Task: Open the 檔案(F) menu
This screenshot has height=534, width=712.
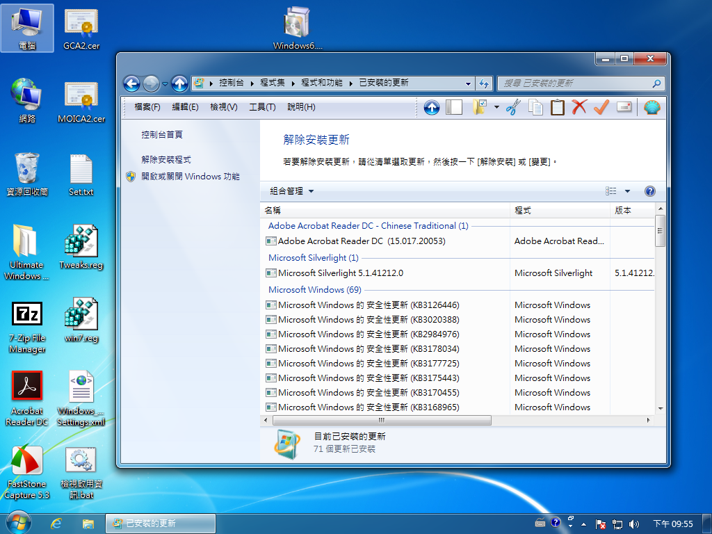Action: tap(147, 107)
